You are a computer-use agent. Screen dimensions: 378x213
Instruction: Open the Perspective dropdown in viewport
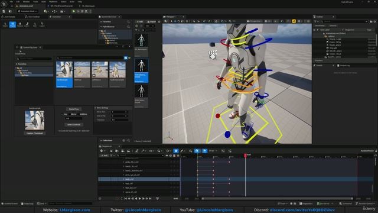click(x=255, y=21)
